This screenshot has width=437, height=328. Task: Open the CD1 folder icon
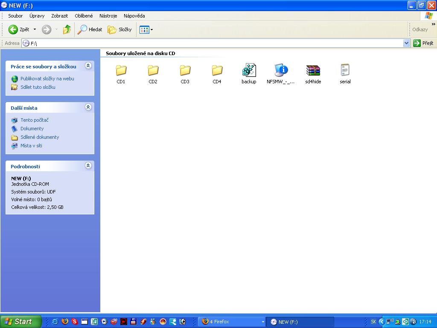pyautogui.click(x=121, y=70)
